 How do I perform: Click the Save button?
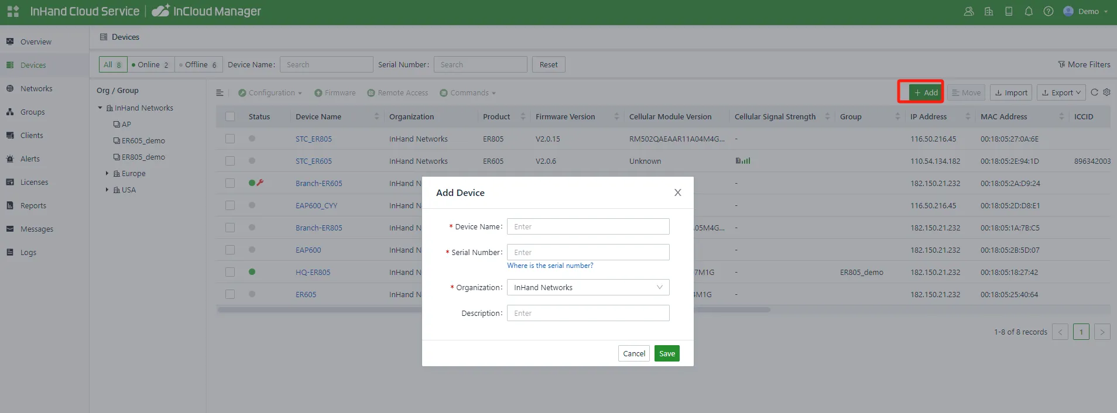(x=667, y=353)
